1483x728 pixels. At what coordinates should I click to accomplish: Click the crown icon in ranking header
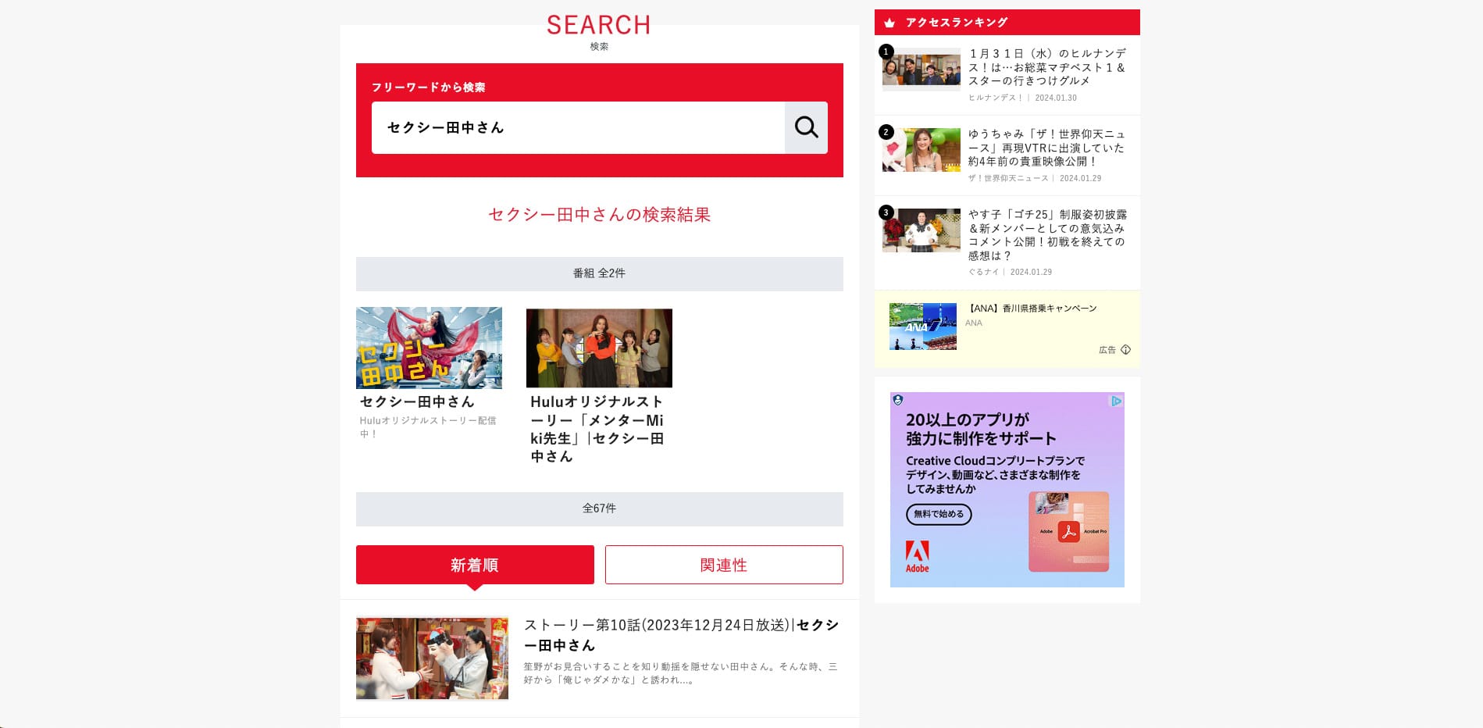pos(889,23)
